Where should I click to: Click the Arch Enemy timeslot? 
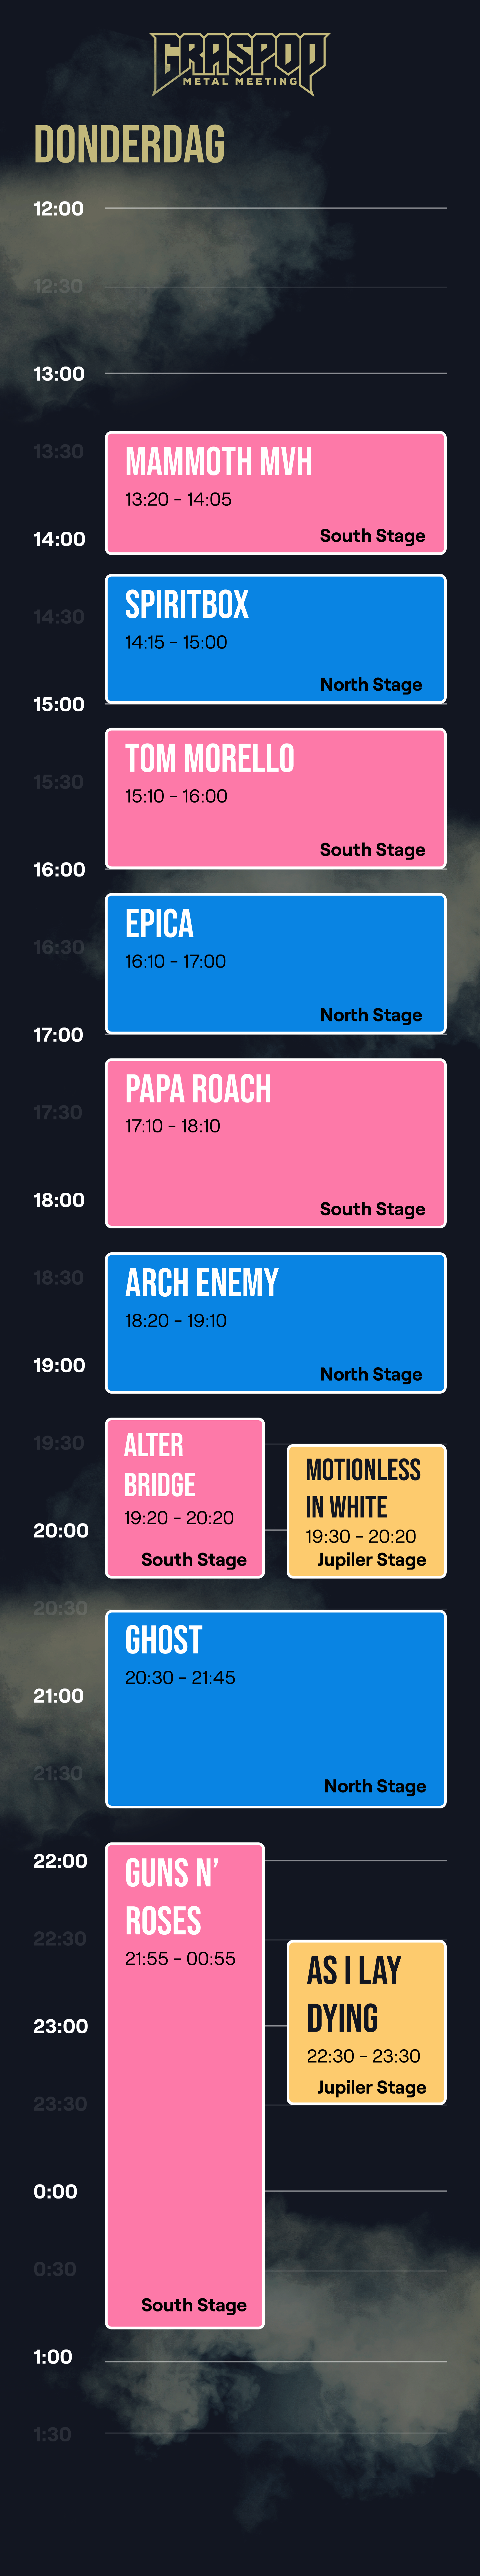point(276,1322)
